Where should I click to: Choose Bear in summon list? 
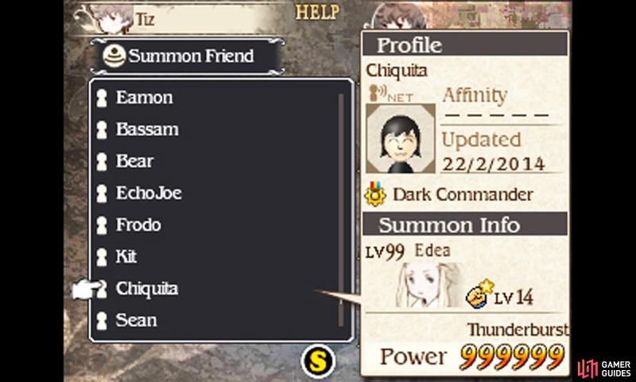click(x=134, y=162)
